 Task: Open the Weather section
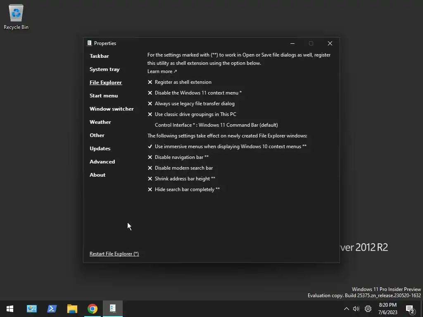100,122
